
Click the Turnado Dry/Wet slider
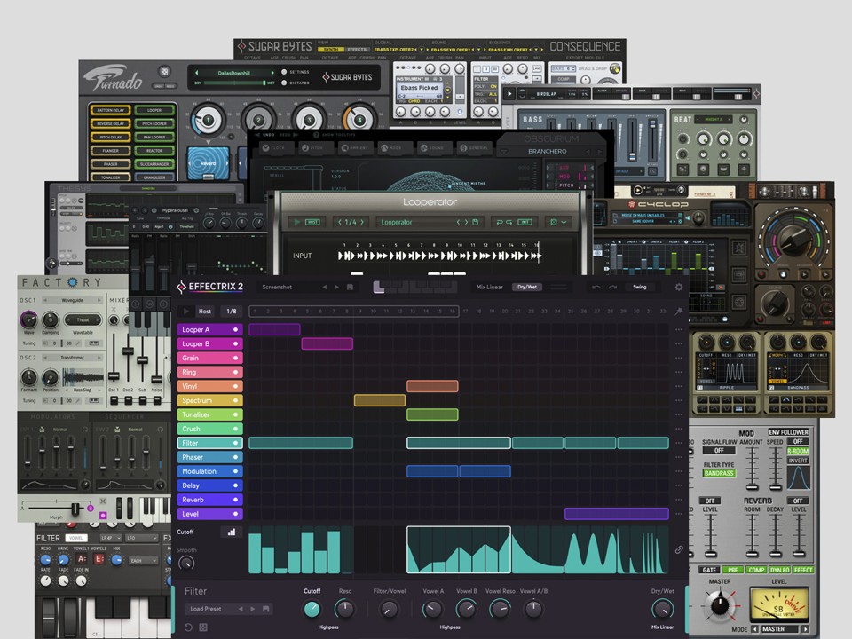coord(234,83)
